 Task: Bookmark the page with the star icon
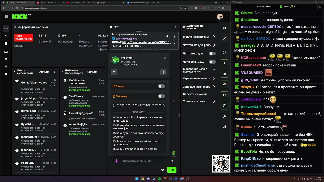point(185,8)
